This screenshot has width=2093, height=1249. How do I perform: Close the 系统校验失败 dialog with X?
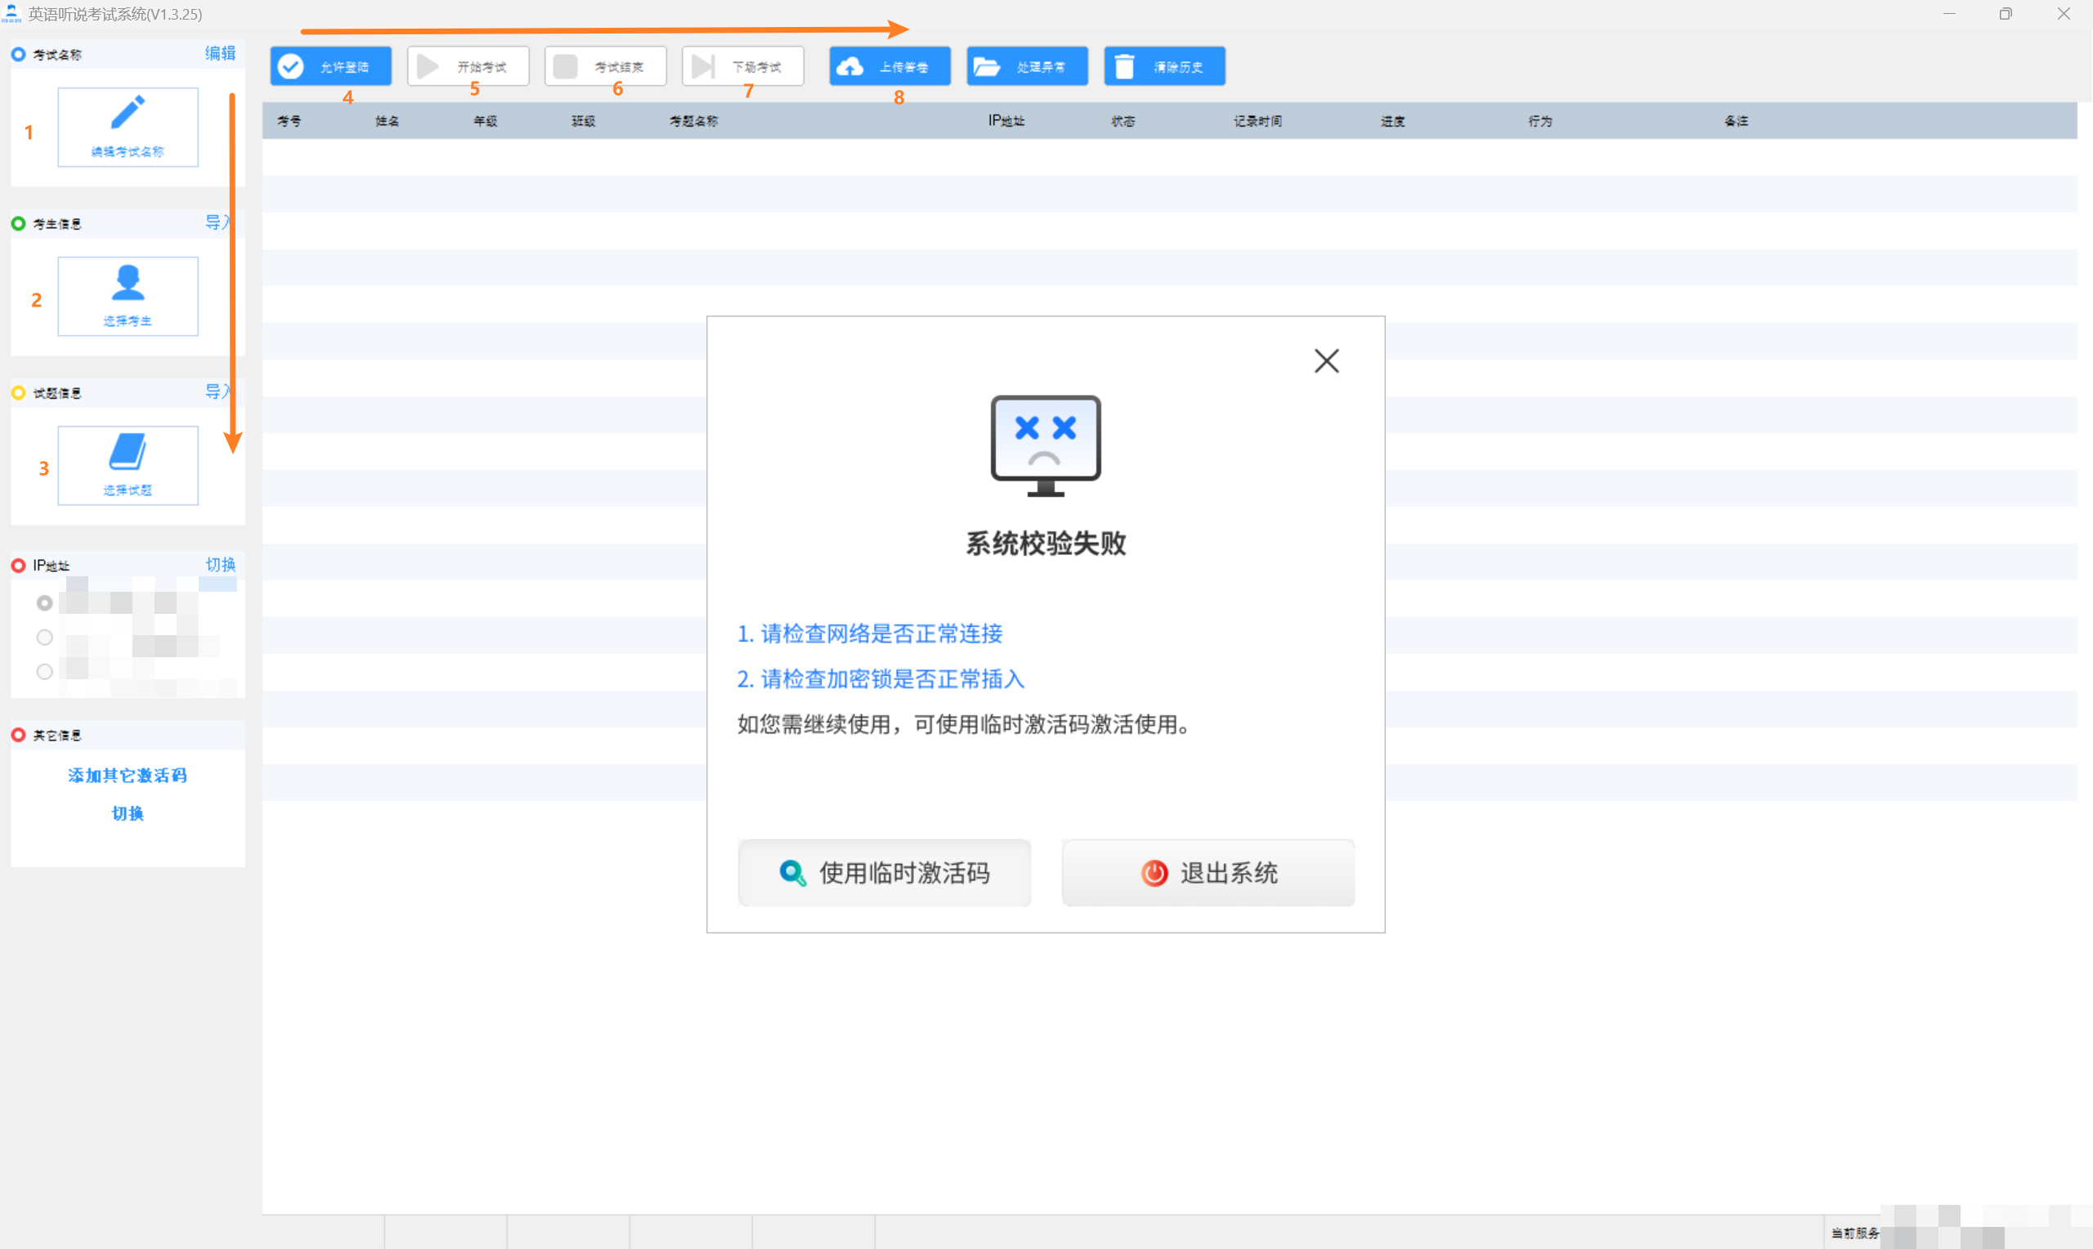coord(1326,361)
